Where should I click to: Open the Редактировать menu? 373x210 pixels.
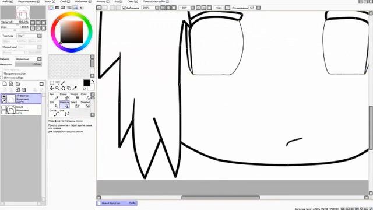click(29, 1)
